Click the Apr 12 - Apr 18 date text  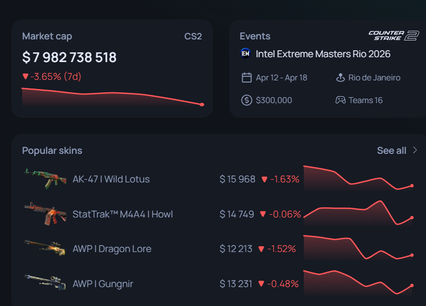click(x=282, y=78)
